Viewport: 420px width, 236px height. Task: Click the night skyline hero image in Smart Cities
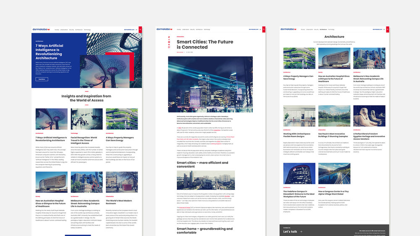(x=210, y=84)
